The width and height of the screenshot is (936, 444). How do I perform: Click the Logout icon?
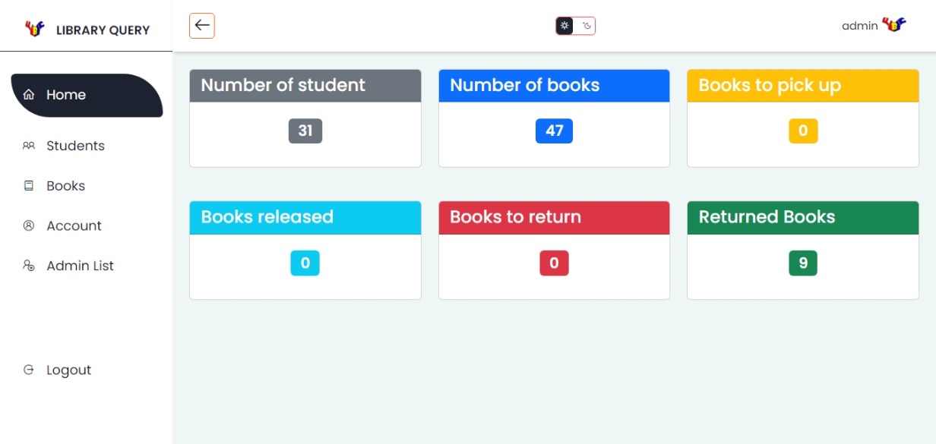pyautogui.click(x=29, y=370)
